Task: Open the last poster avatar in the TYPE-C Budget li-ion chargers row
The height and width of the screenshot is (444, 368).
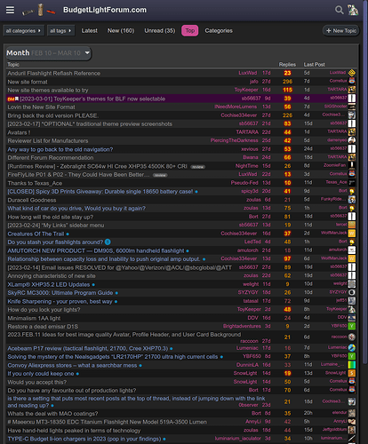Action: tap(352, 439)
